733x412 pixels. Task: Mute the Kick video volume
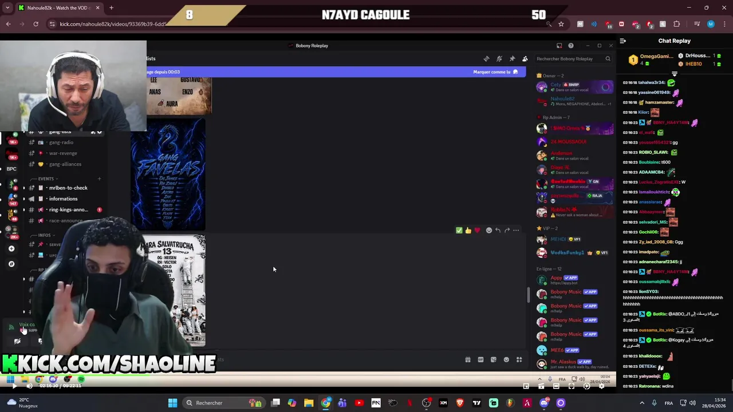click(x=29, y=386)
